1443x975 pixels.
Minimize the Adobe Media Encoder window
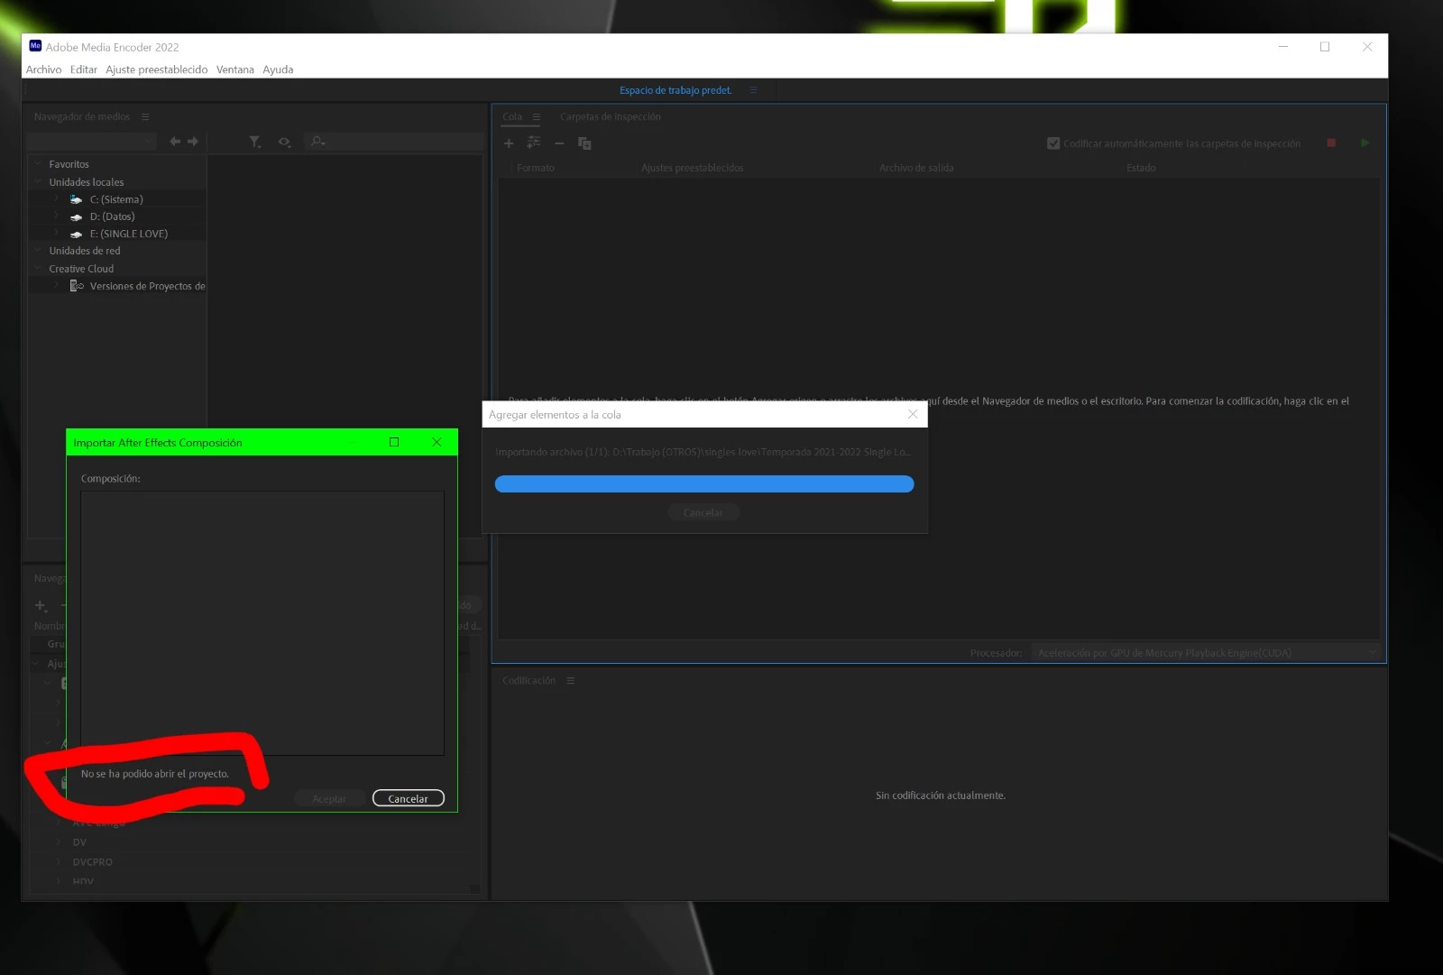[1282, 47]
